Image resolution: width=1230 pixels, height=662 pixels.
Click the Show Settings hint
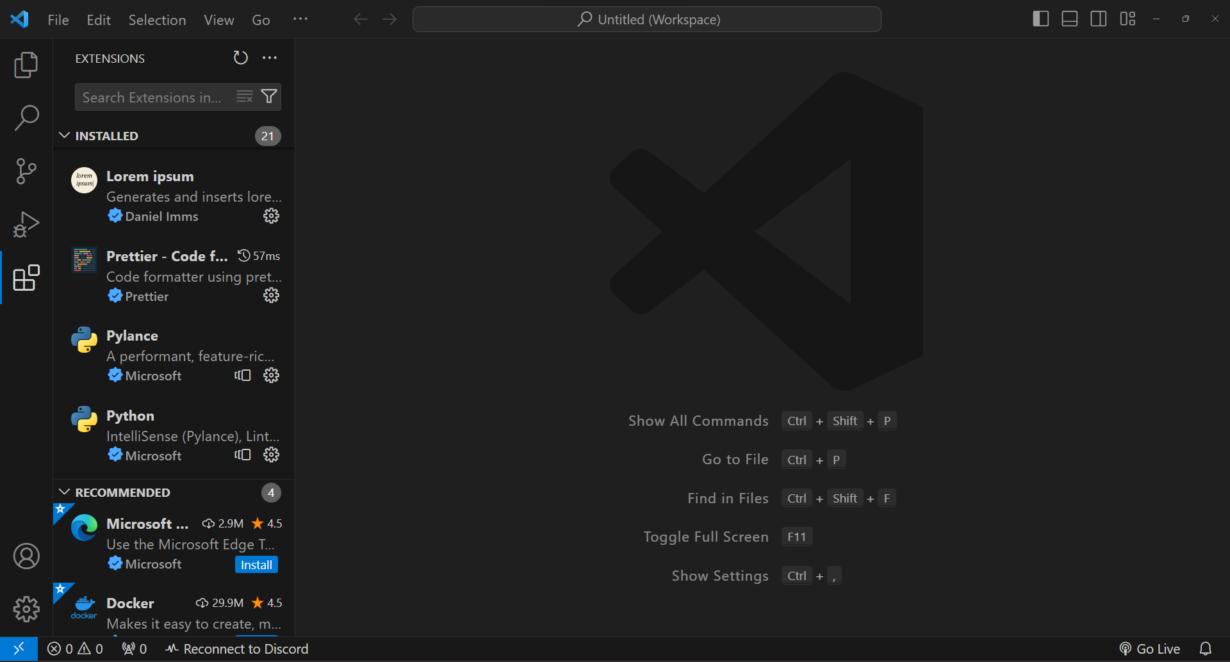[x=757, y=576]
